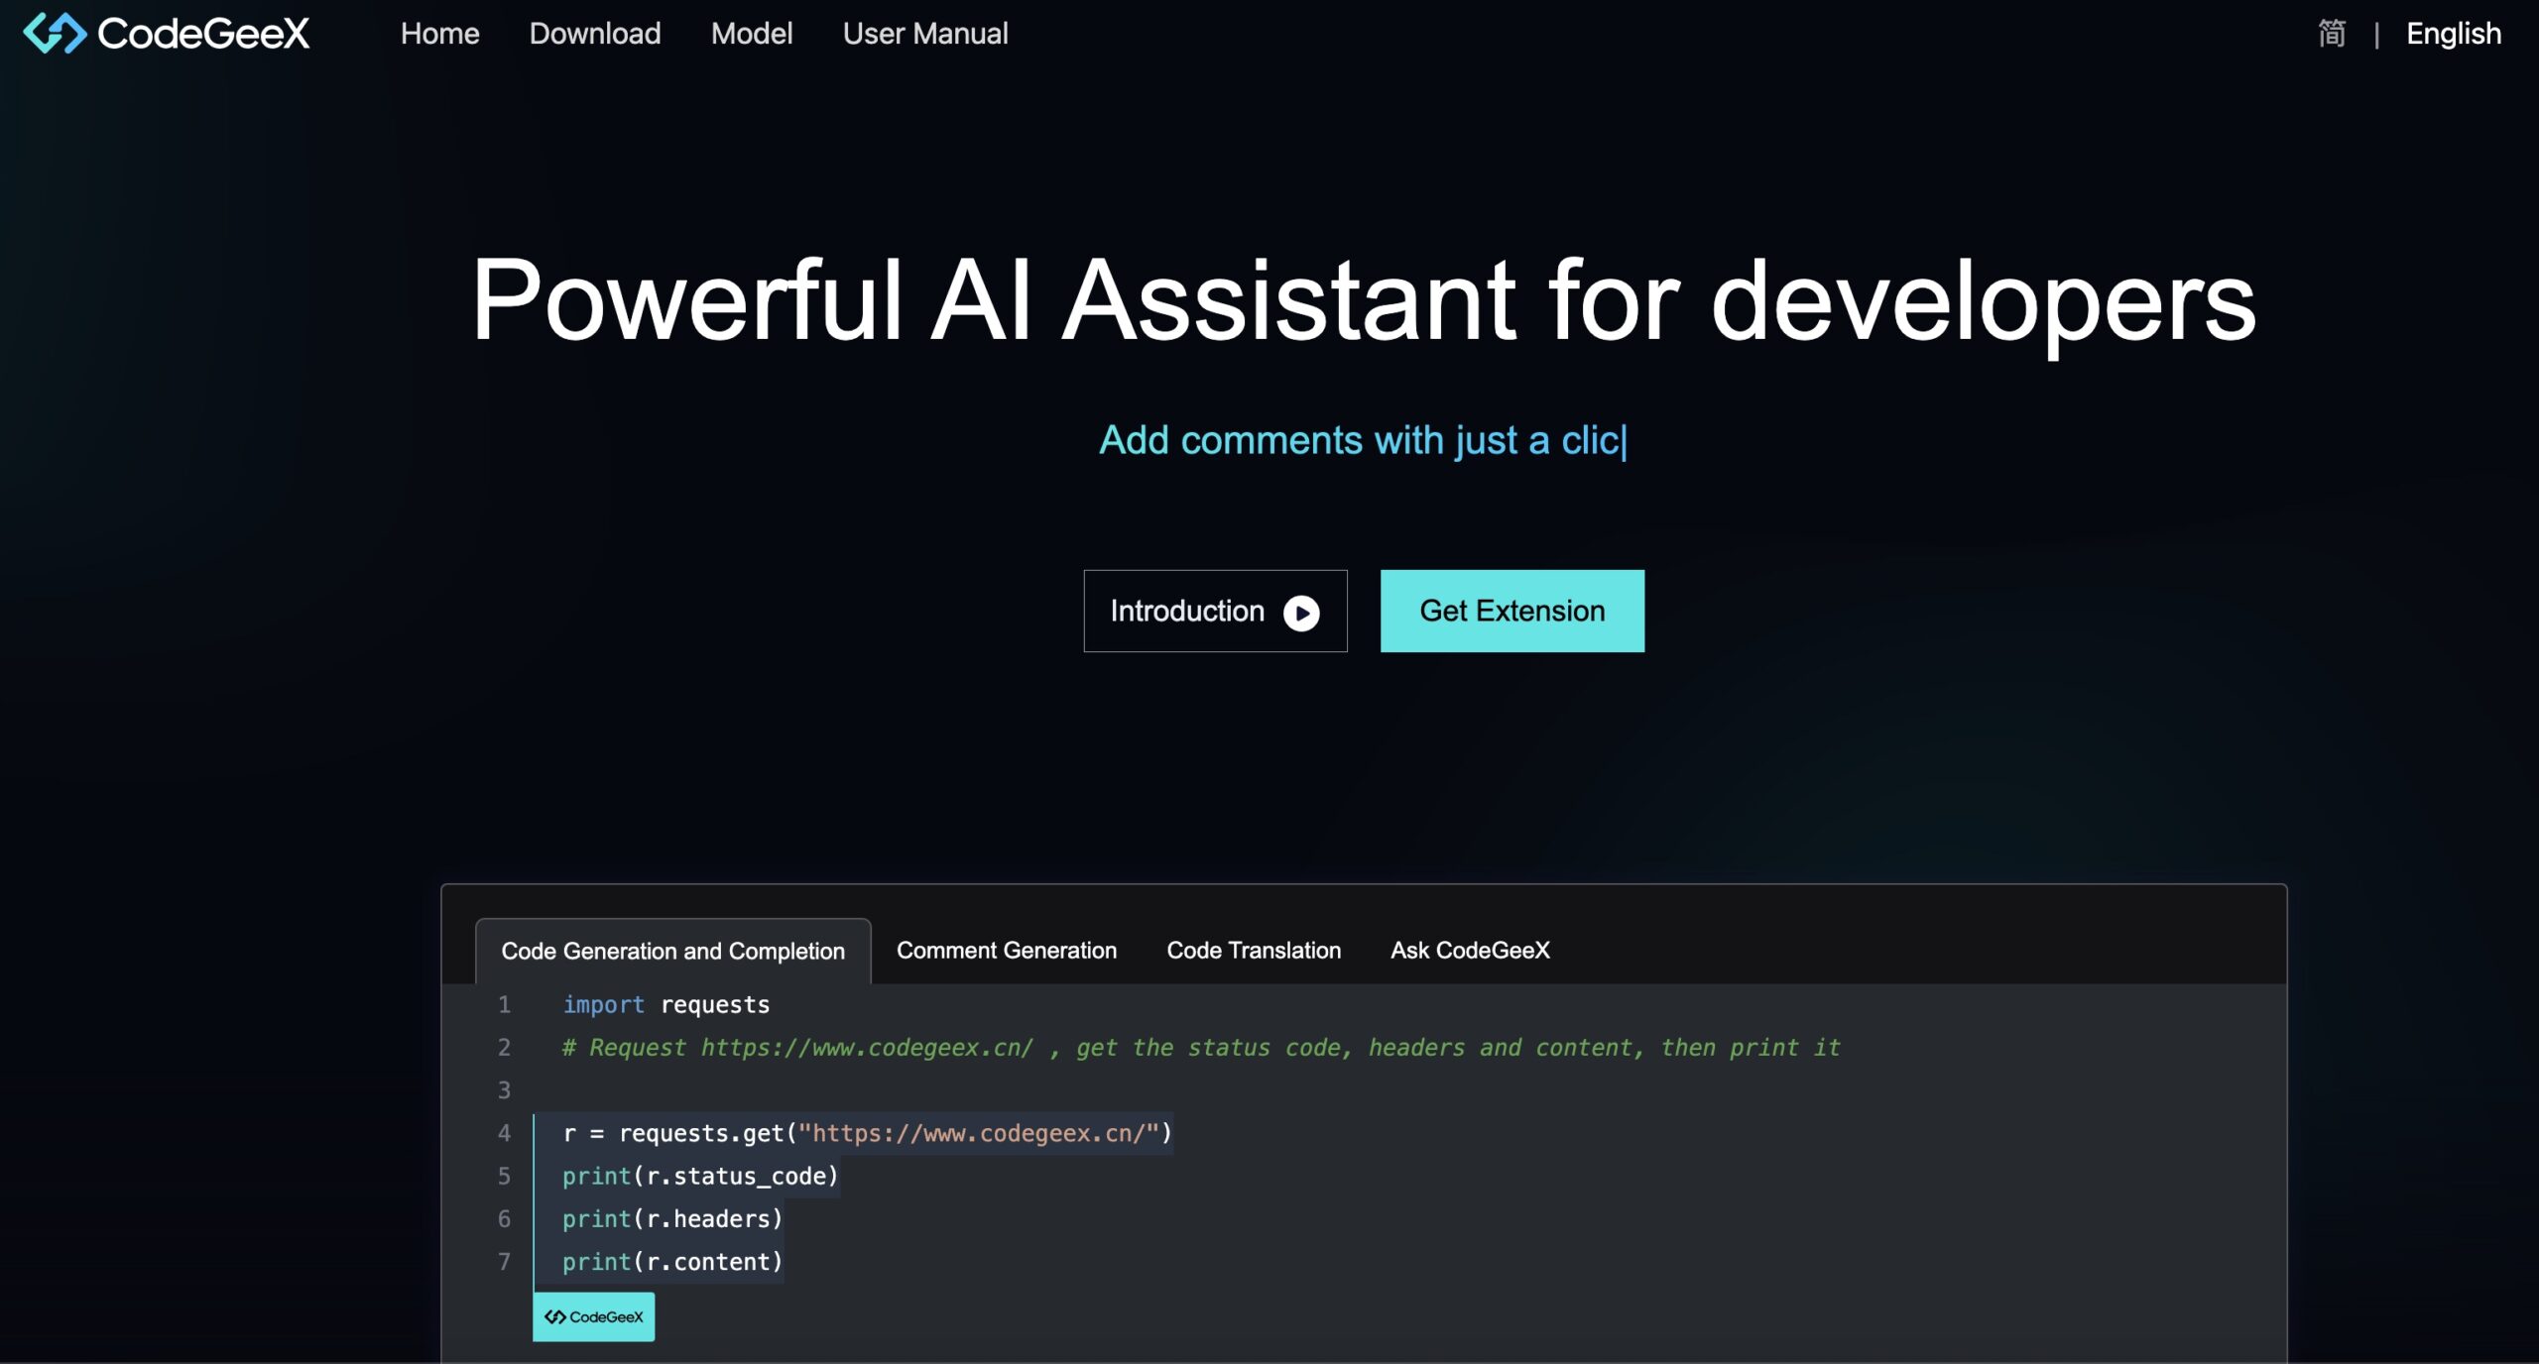
Task: Click the Get Extension button
Action: [x=1511, y=611]
